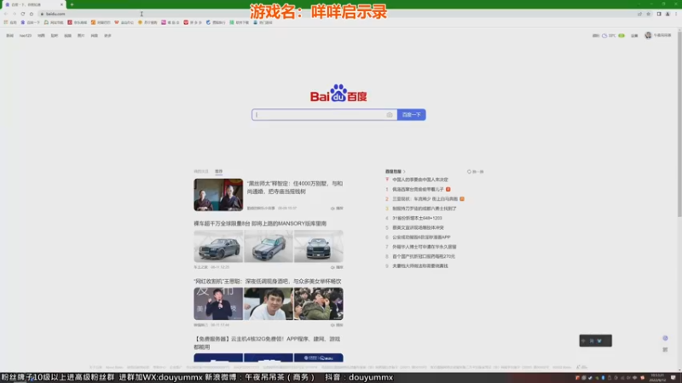Click the dark floating widget at bottom right
This screenshot has width=682, height=383.
[x=595, y=340]
